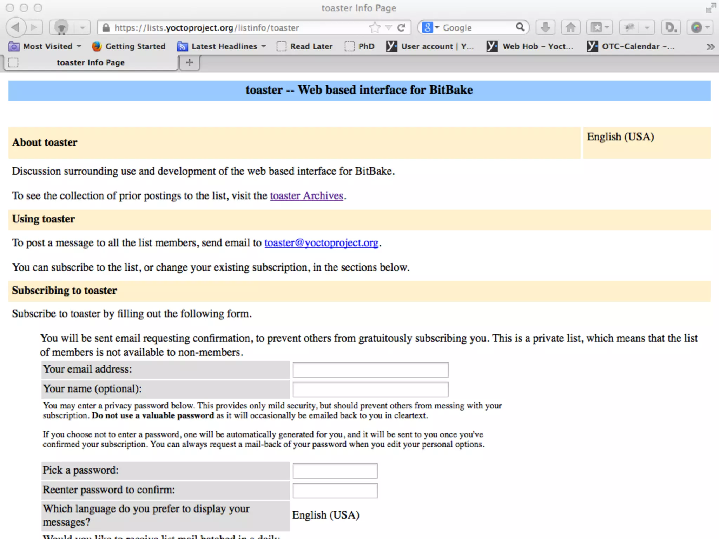Reload the page with the refresh icon
The height and width of the screenshot is (539, 719).
(x=401, y=27)
